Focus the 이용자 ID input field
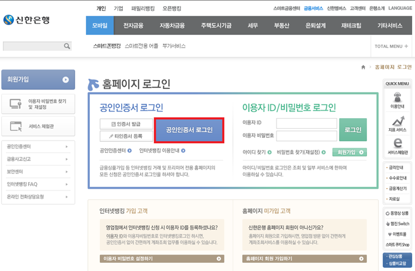This screenshot has height=271, width=415. point(307,123)
